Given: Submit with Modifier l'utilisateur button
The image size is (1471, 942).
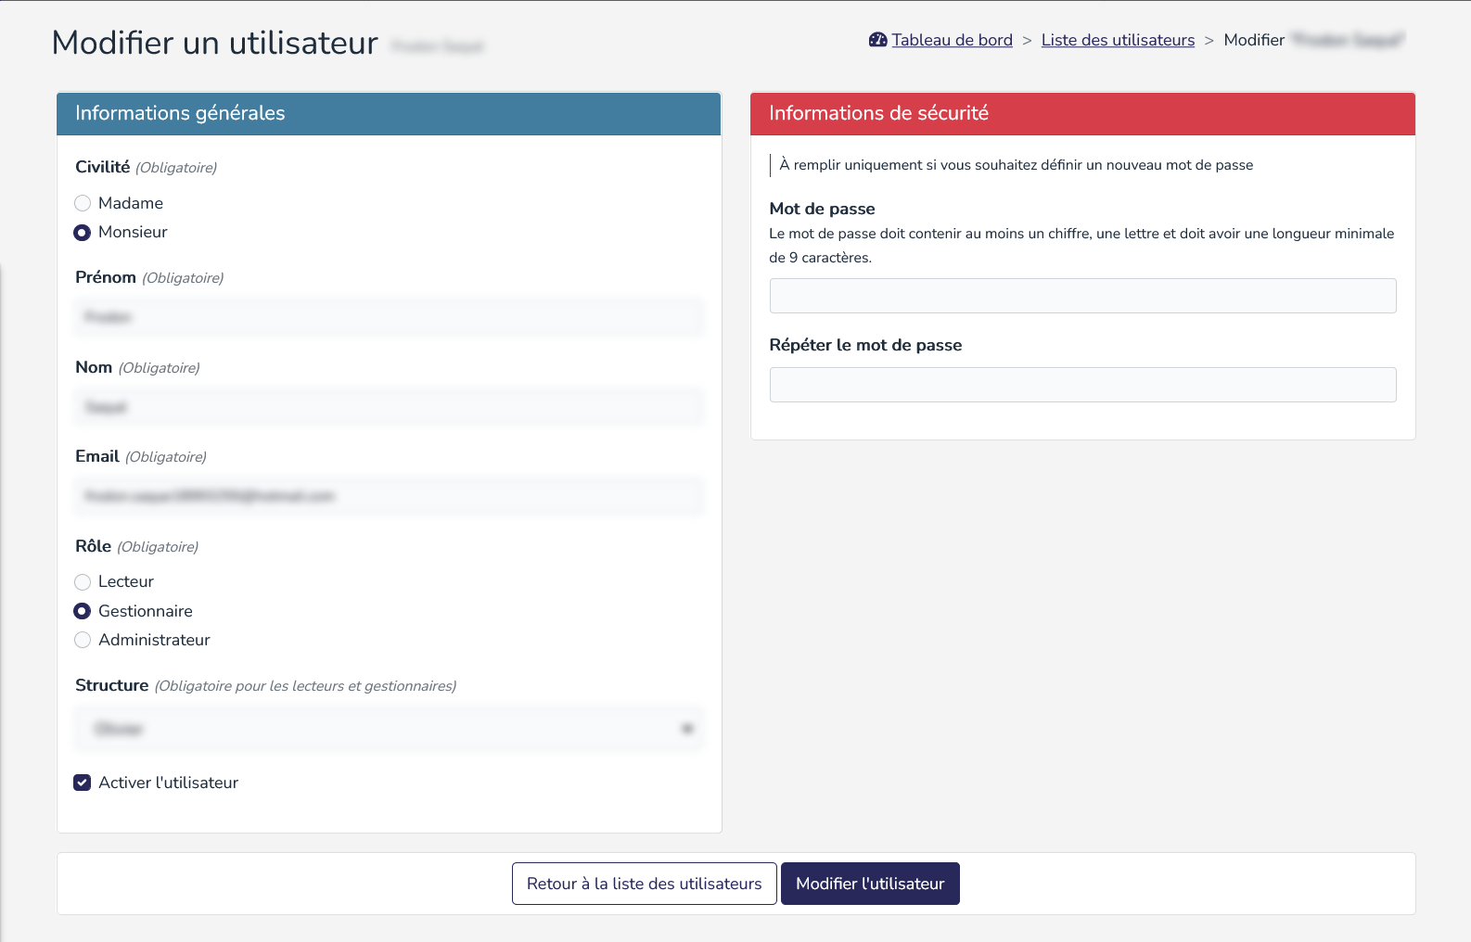Looking at the screenshot, I should pyautogui.click(x=870, y=884).
